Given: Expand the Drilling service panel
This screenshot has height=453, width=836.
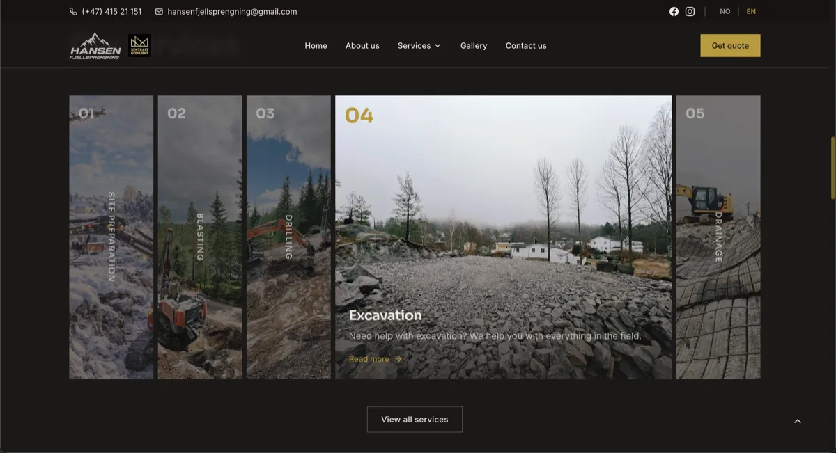Looking at the screenshot, I should coord(288,237).
